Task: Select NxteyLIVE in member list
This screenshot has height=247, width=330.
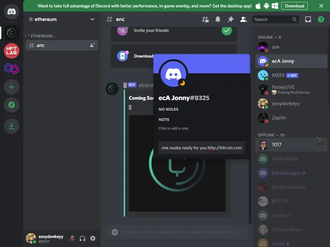Action: tap(291, 89)
